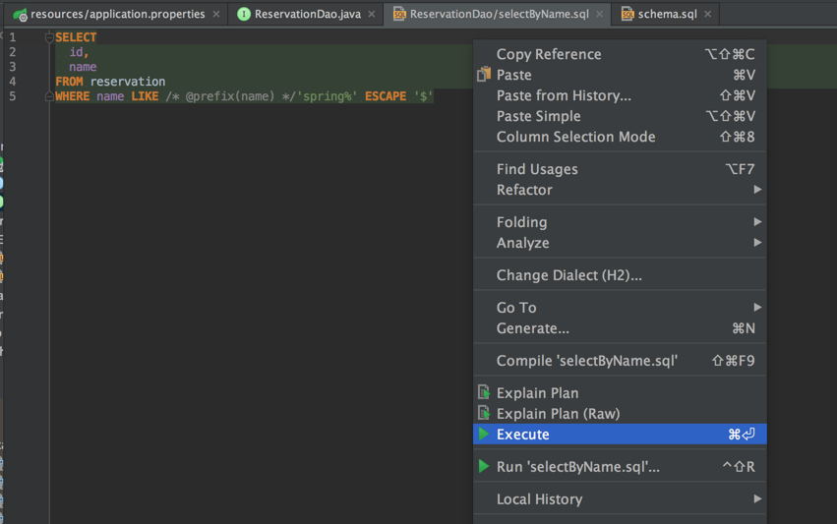This screenshot has height=524, width=837.
Task: Click the Explain Plan (Raw) icon
Action: point(484,413)
